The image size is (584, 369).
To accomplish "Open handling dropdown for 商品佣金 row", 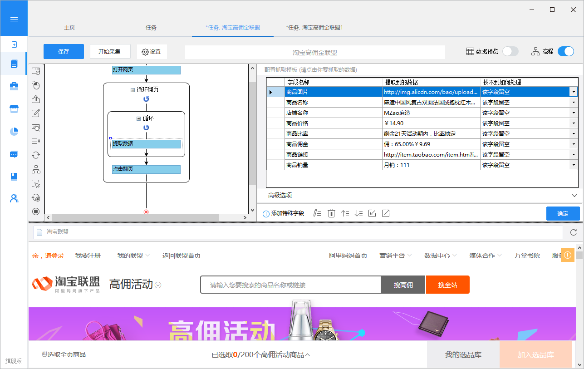I will point(574,144).
